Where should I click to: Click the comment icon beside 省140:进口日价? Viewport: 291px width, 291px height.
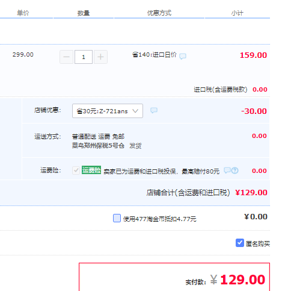tap(183, 56)
